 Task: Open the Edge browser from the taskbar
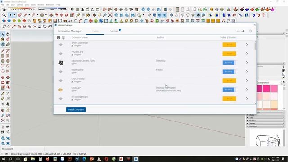(x=84, y=159)
